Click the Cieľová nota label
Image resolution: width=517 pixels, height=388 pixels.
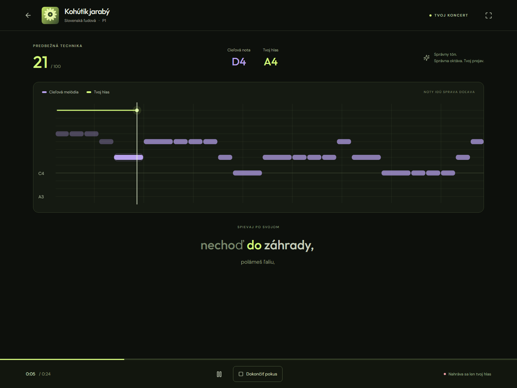click(x=239, y=50)
